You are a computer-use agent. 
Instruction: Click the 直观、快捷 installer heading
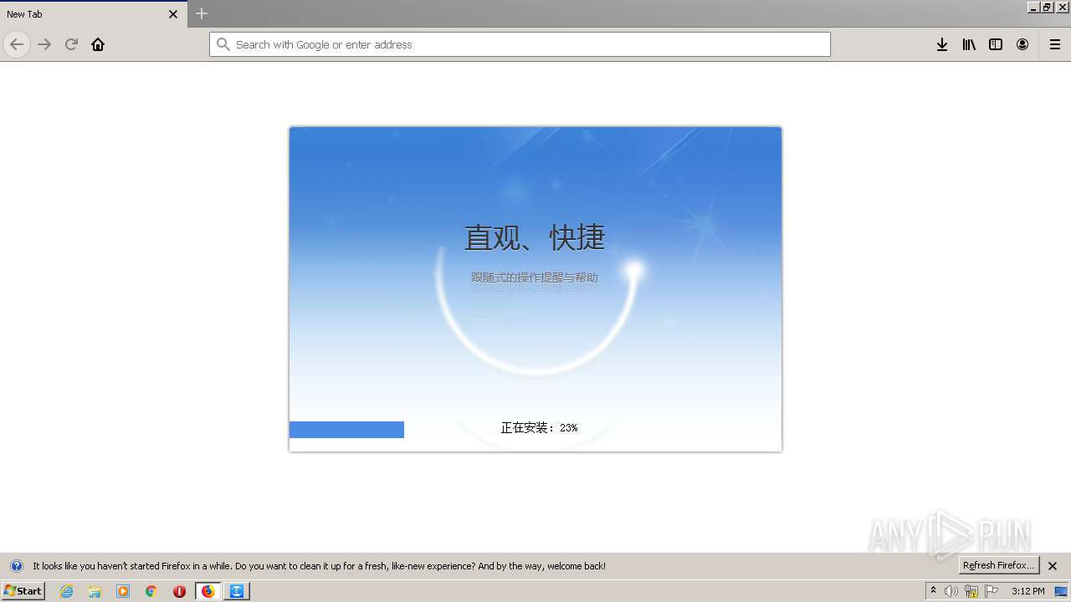[535, 237]
